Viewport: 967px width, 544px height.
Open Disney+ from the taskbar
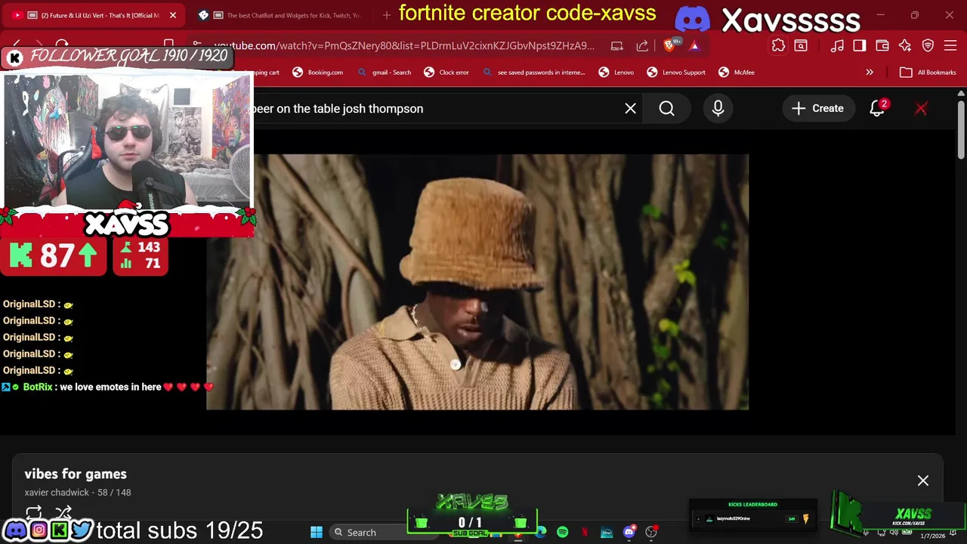pos(607,533)
